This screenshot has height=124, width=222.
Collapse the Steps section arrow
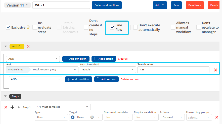[x=5, y=96]
